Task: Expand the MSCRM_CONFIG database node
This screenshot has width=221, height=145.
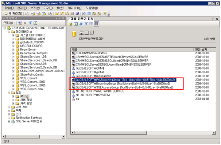Action: point(13,46)
